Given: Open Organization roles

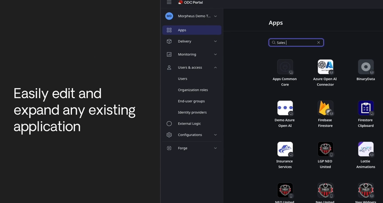Looking at the screenshot, I should pos(193,90).
